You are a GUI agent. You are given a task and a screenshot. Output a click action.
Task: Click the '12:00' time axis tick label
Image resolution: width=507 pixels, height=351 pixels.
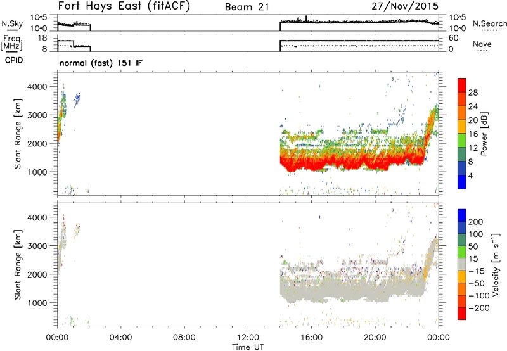pos(248,338)
